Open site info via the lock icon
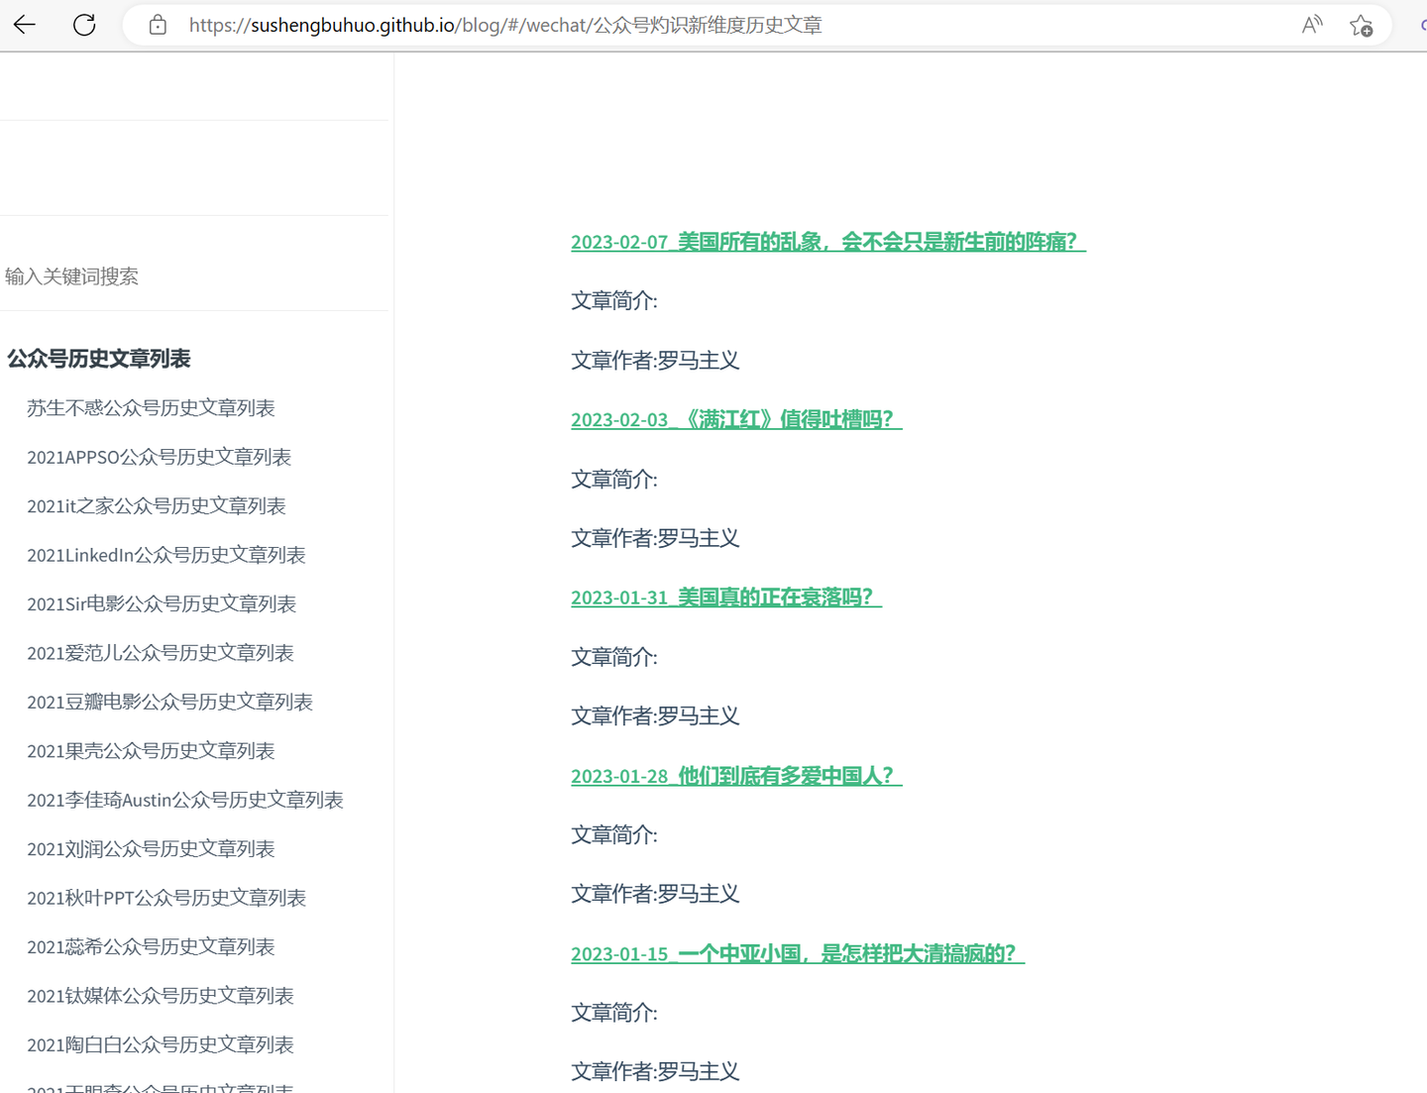The height and width of the screenshot is (1093, 1427). click(158, 25)
